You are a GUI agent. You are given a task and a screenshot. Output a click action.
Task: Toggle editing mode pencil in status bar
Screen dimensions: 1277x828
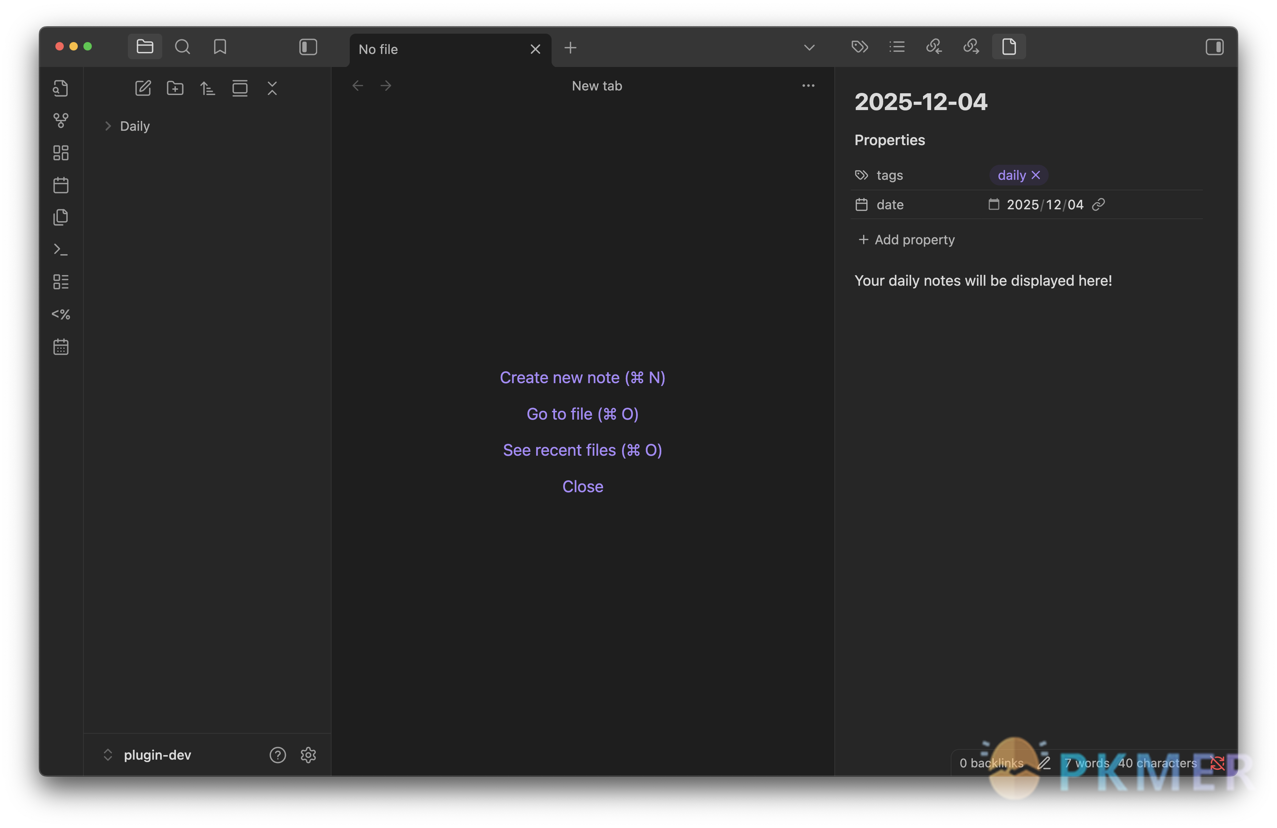click(x=1044, y=763)
